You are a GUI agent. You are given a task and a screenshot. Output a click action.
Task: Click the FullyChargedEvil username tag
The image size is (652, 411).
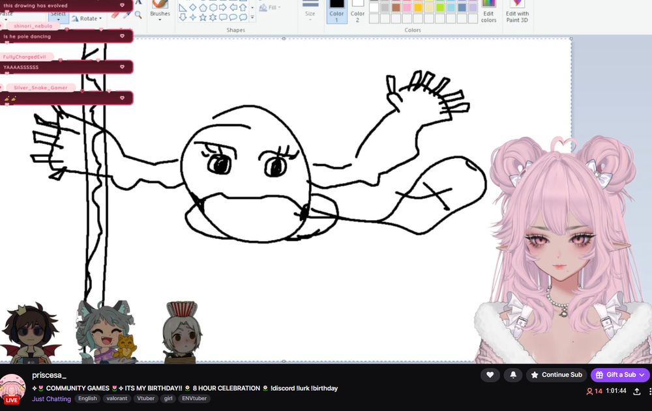click(x=25, y=57)
